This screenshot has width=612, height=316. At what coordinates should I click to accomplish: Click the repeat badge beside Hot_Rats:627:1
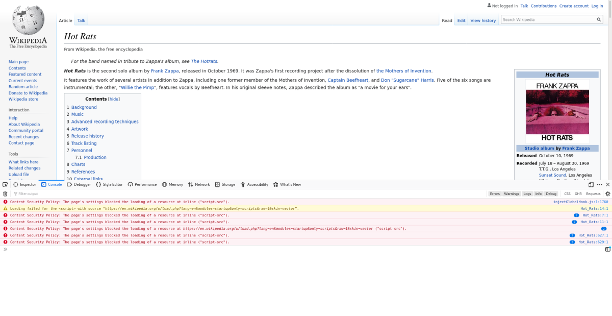pyautogui.click(x=572, y=235)
